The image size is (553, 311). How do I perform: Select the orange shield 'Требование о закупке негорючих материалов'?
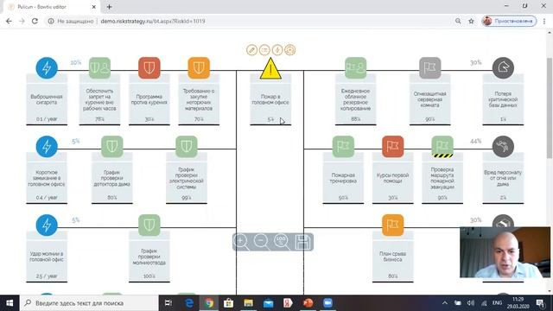tap(199, 67)
